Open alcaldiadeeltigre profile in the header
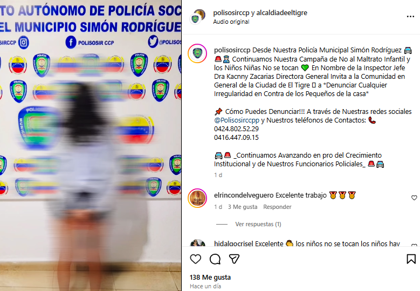 click(x=282, y=12)
